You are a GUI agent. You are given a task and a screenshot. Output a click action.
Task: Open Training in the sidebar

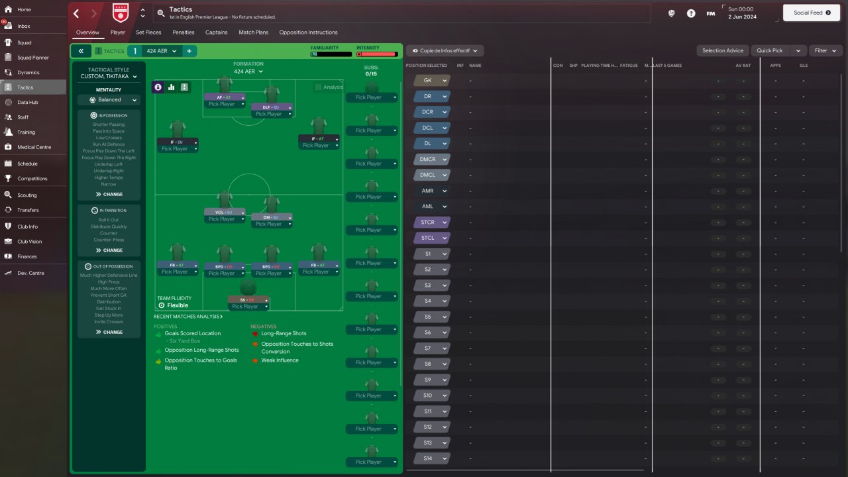[x=33, y=132]
